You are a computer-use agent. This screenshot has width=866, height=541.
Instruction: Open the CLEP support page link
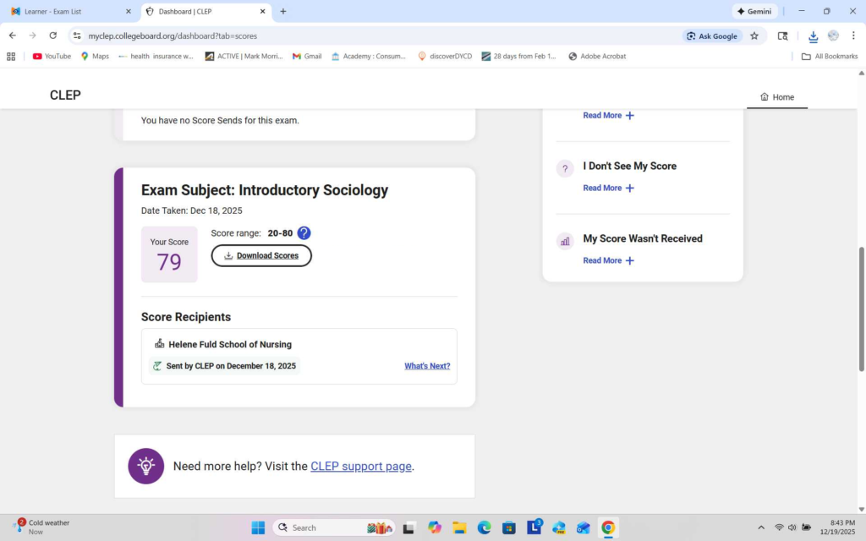pyautogui.click(x=361, y=466)
